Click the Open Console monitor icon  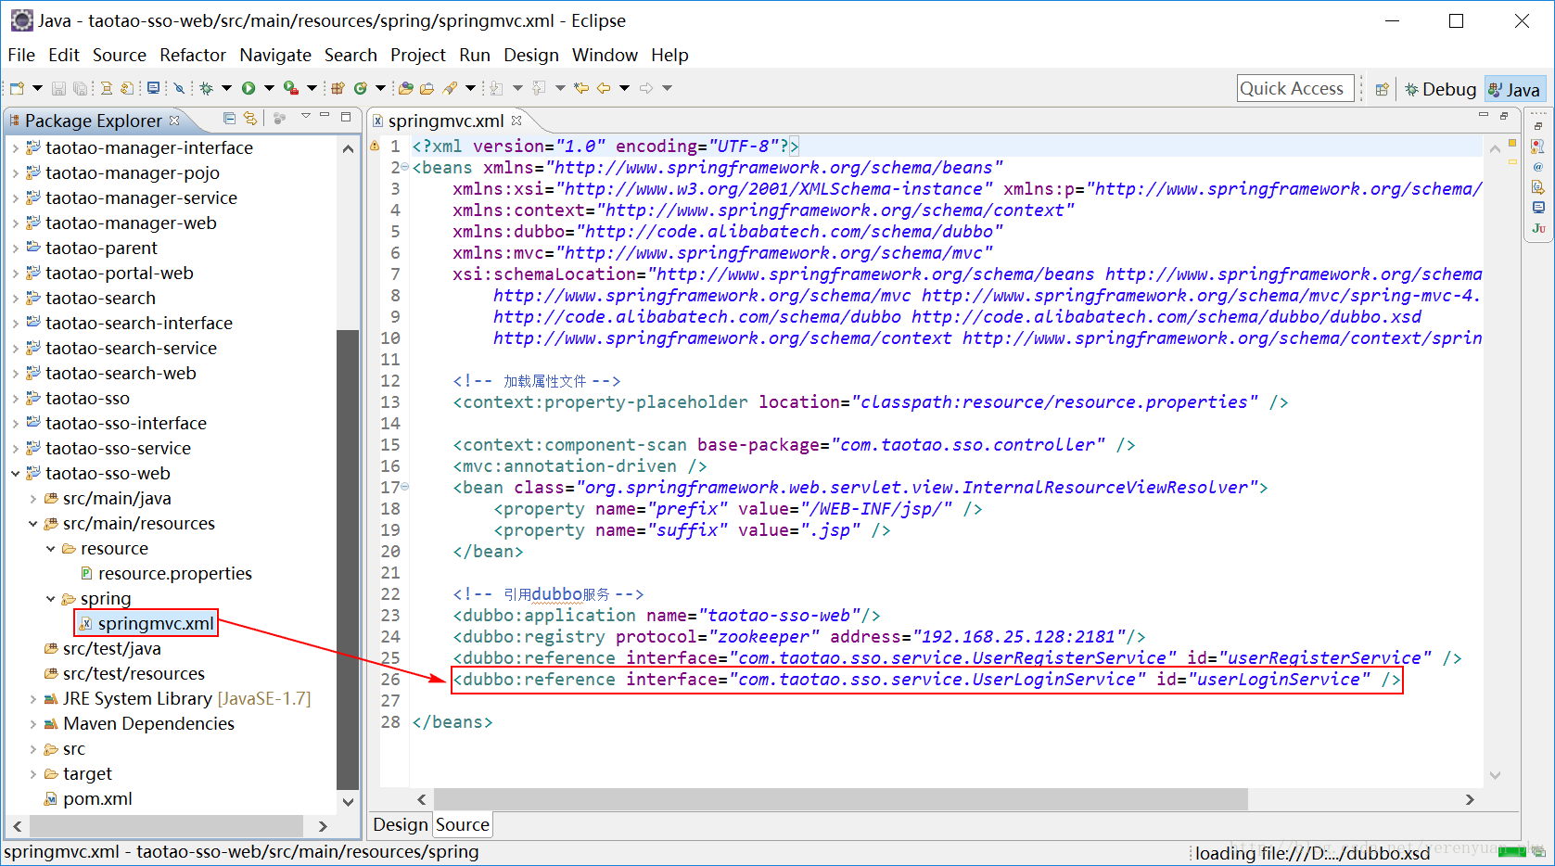[x=153, y=88]
